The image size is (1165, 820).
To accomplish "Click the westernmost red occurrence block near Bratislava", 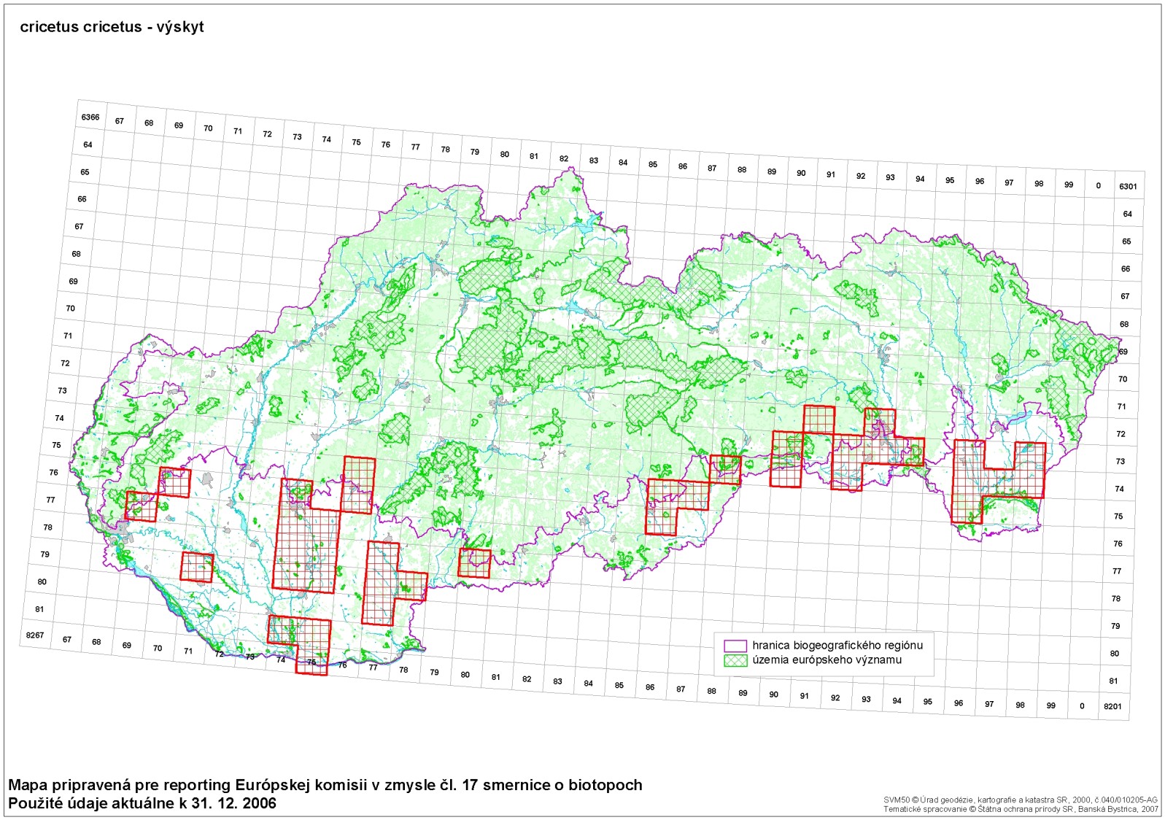I will pyautogui.click(x=142, y=506).
